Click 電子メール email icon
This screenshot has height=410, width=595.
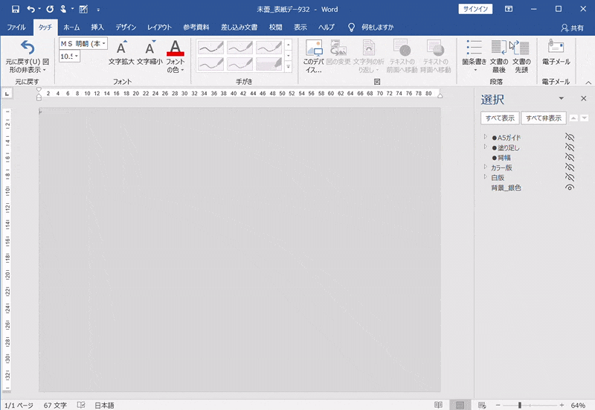coord(556,47)
